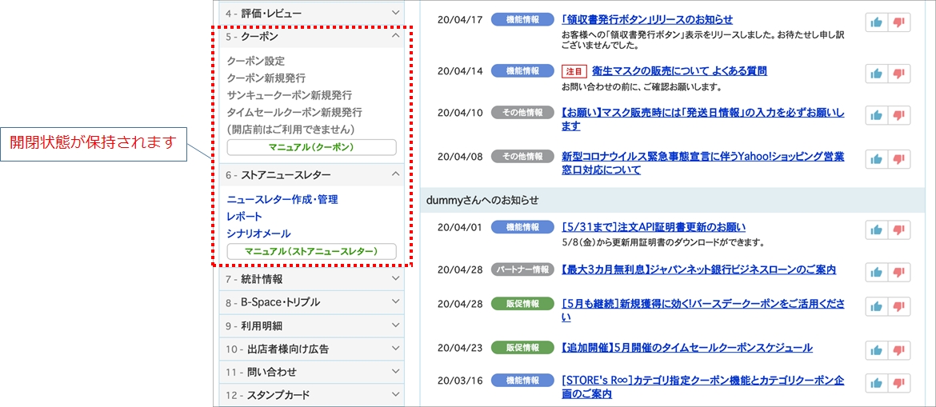Thumbs down the バースデークーポン notice
The image size is (936, 407).
[899, 306]
